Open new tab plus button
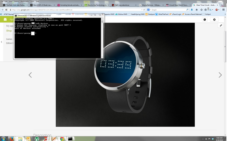 pyautogui.click(x=222, y=5)
